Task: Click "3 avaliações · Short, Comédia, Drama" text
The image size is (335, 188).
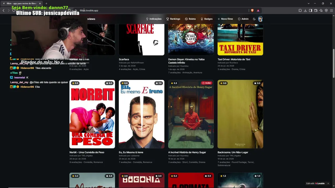Action: coord(187,162)
